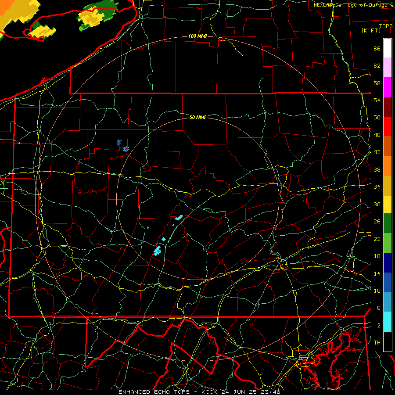
Task: Click the 50 NMI range ring label
Action: tap(197, 117)
